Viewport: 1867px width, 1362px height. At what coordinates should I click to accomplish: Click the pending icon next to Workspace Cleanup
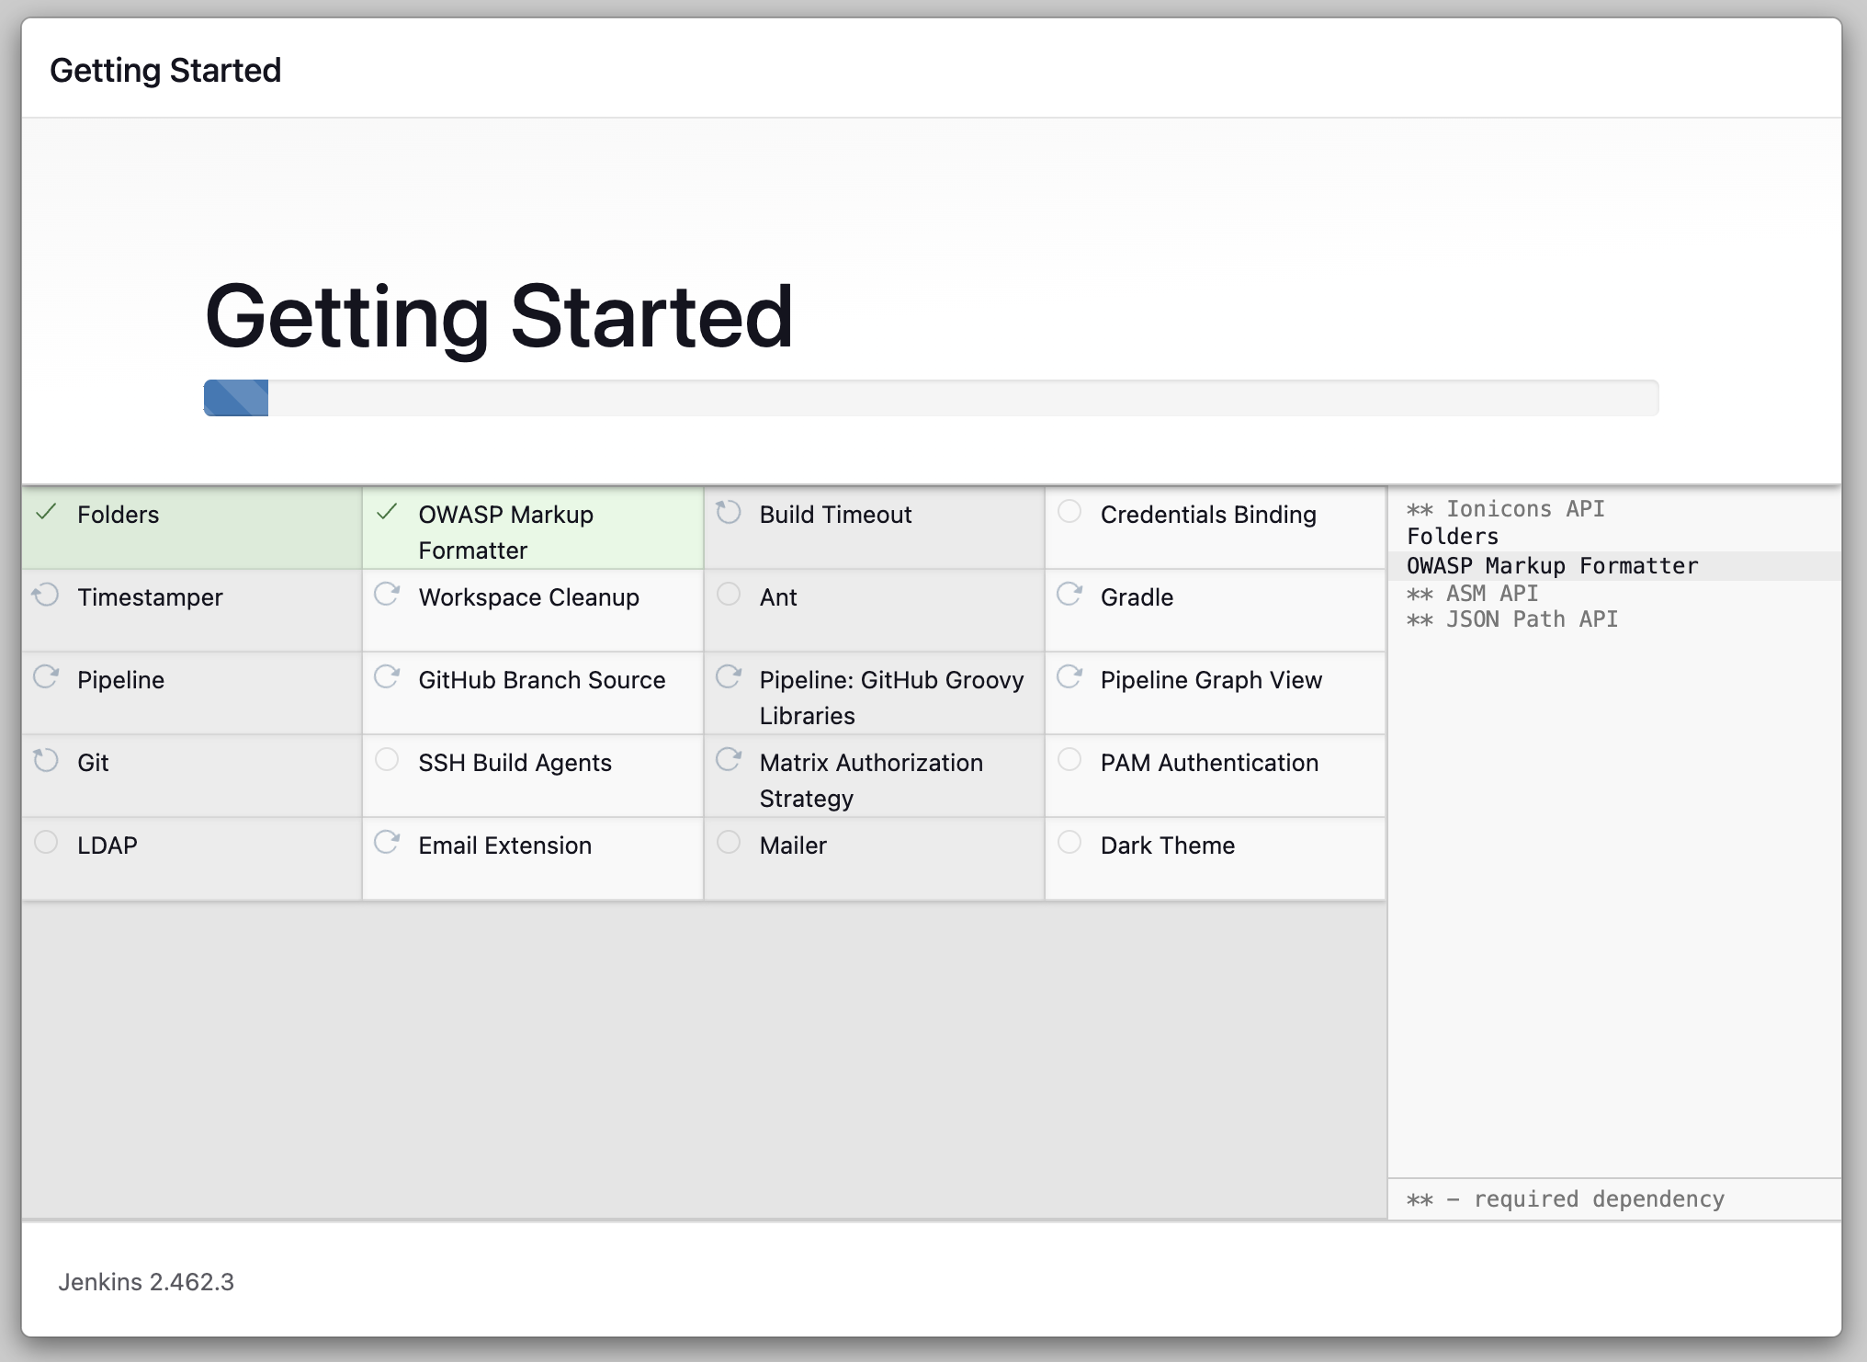(387, 596)
